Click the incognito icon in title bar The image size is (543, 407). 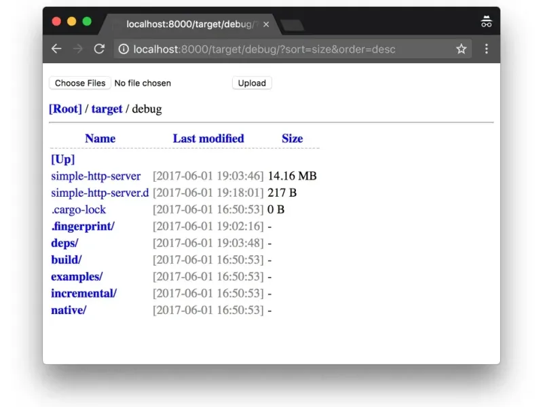click(486, 22)
